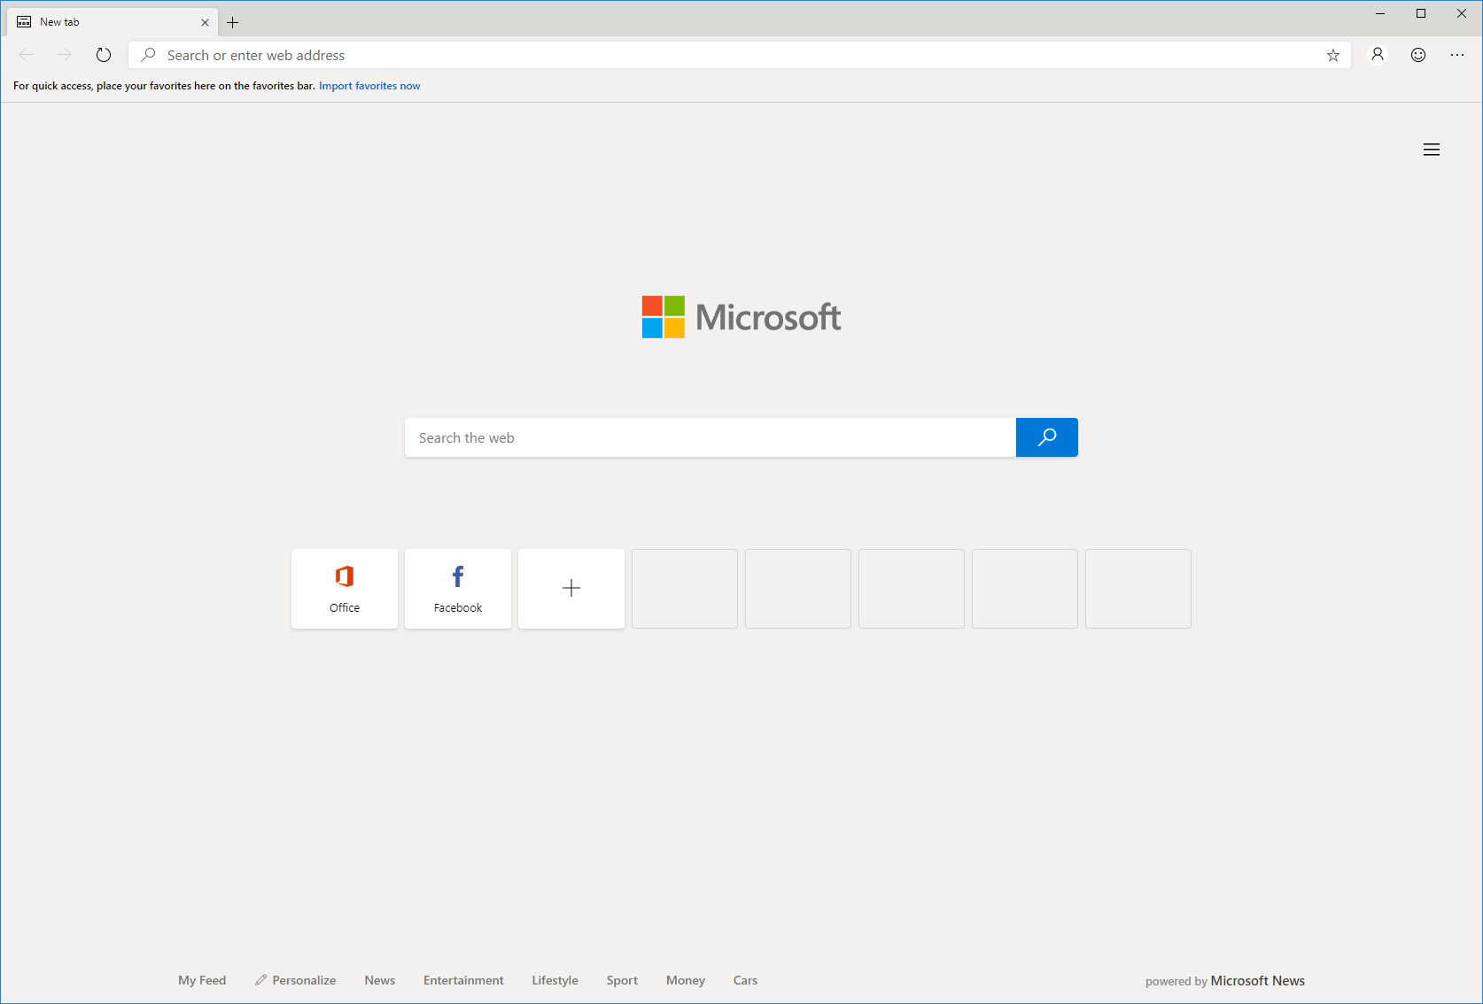Click the Search the web box

click(710, 437)
